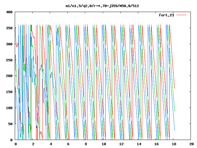The height and width of the screenshot is (148, 197).
Task: Click the x-axis label 12
Action: pos(121,144)
